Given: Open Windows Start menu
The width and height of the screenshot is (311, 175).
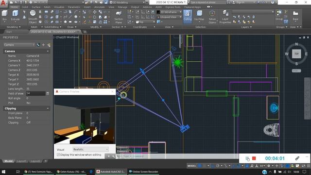Looking at the screenshot, I should click(x=3, y=172).
